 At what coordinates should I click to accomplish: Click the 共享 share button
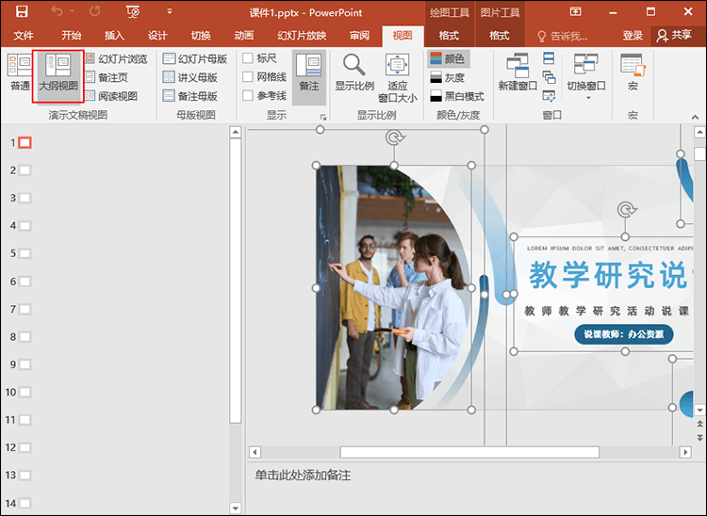(x=674, y=36)
